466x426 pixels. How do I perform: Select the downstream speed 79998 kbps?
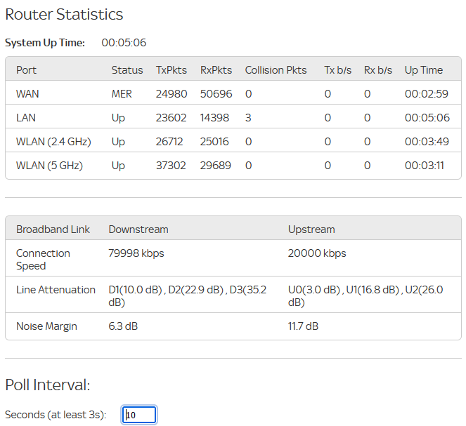coord(136,253)
